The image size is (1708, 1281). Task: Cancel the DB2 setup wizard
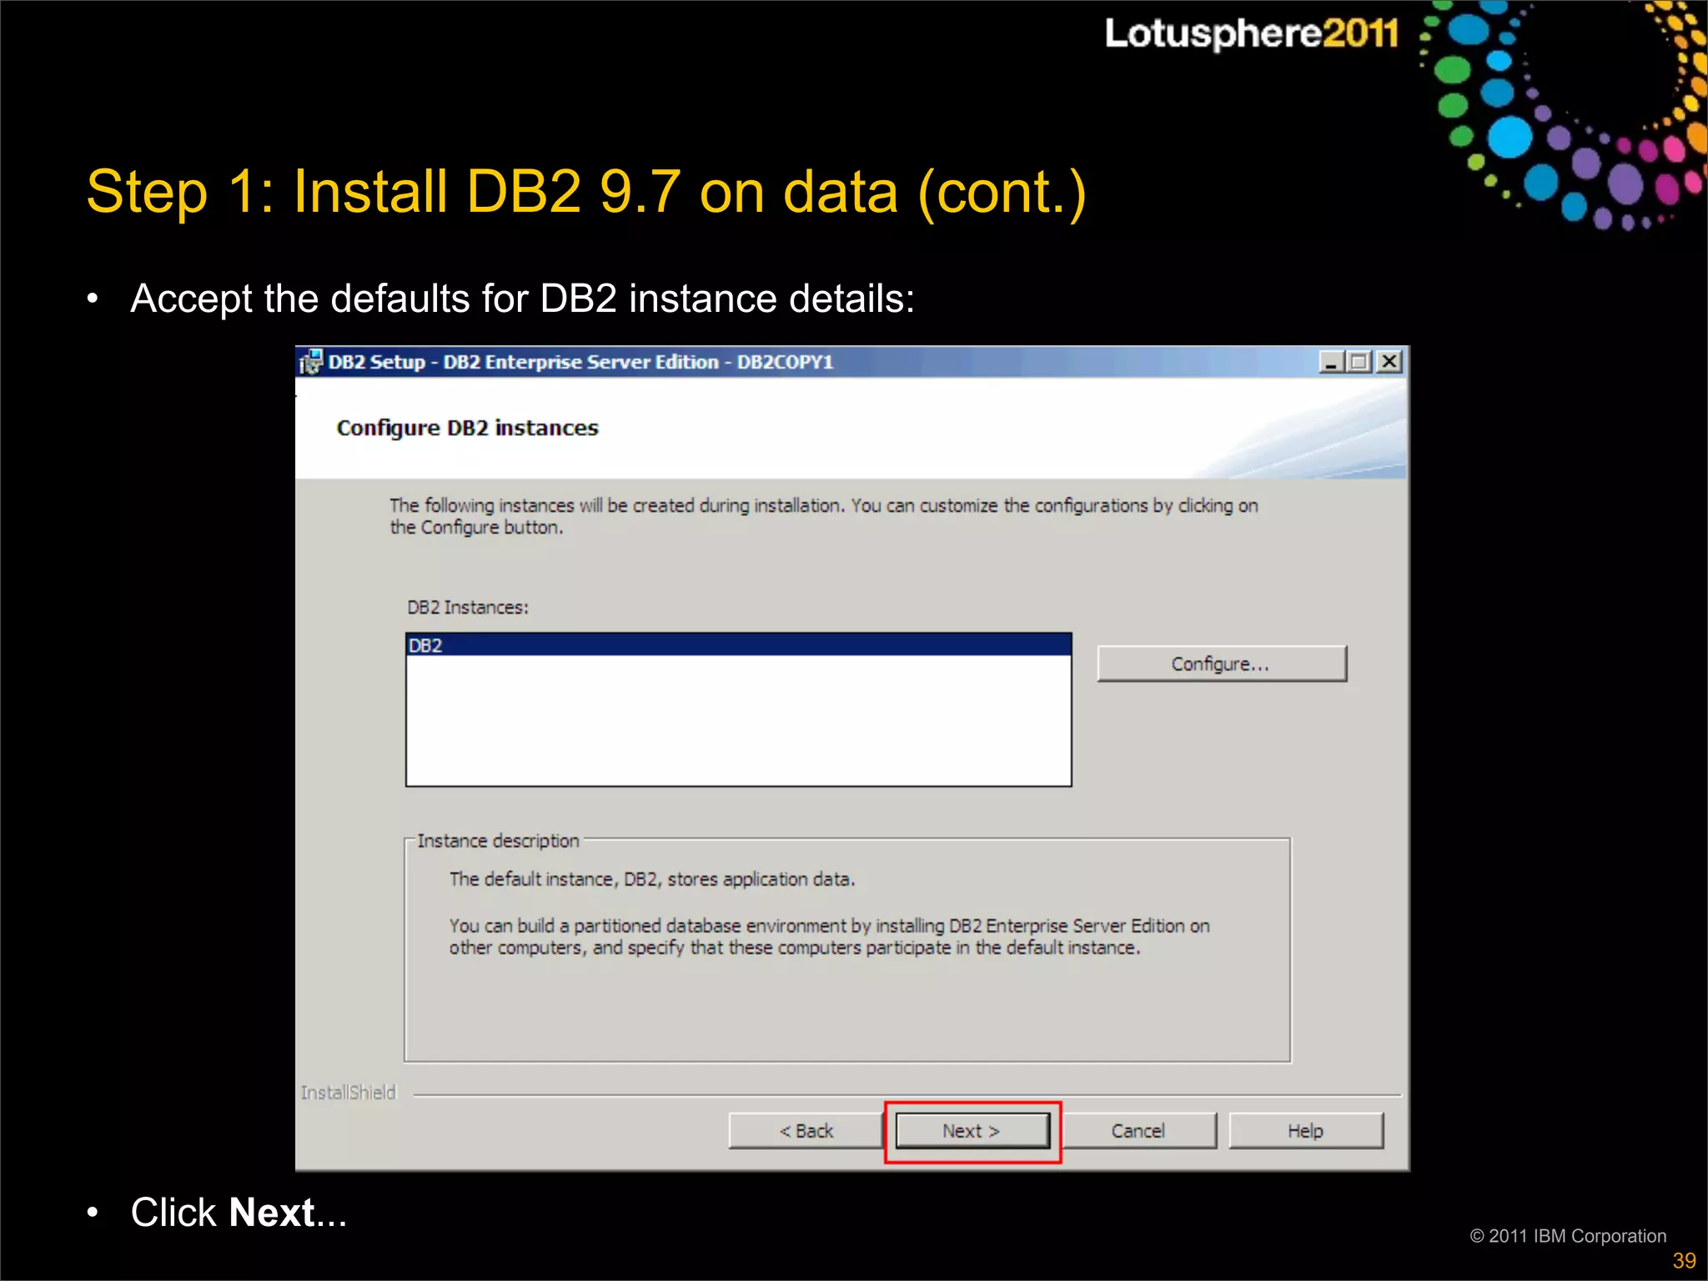[1138, 1131]
